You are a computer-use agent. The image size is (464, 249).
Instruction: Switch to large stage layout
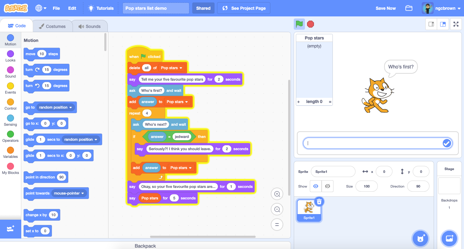click(443, 24)
